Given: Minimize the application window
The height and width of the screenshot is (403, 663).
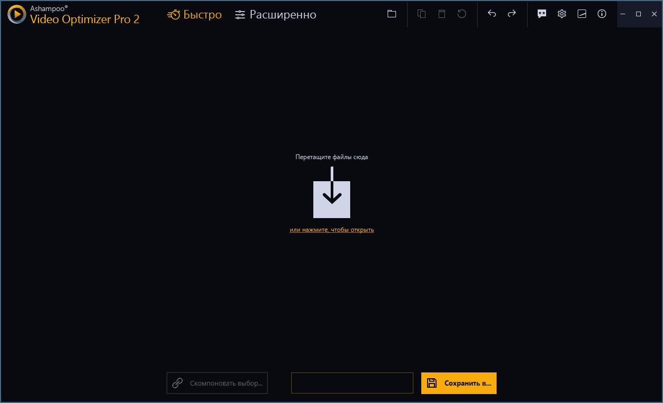Looking at the screenshot, I should [x=623, y=14].
